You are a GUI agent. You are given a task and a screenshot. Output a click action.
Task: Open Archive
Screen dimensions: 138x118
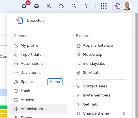pos(27,100)
